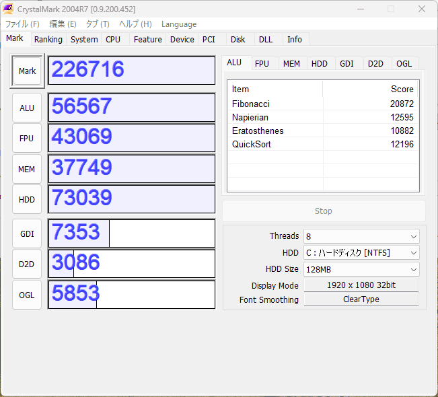This screenshot has width=438, height=397.
Task: Launch the HDD benchmark test
Action: tap(27, 200)
